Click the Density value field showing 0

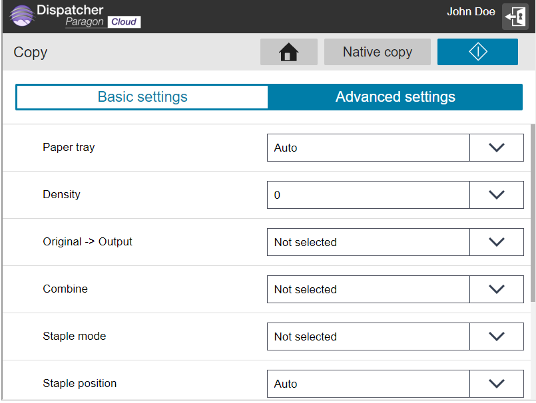368,194
